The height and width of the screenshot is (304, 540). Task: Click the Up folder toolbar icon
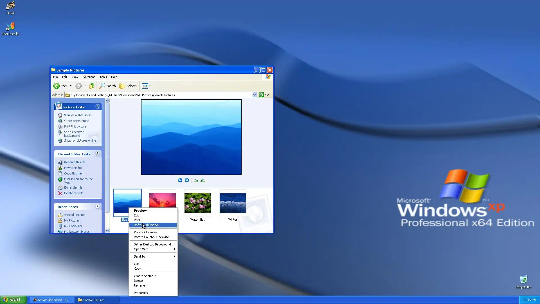click(x=92, y=86)
